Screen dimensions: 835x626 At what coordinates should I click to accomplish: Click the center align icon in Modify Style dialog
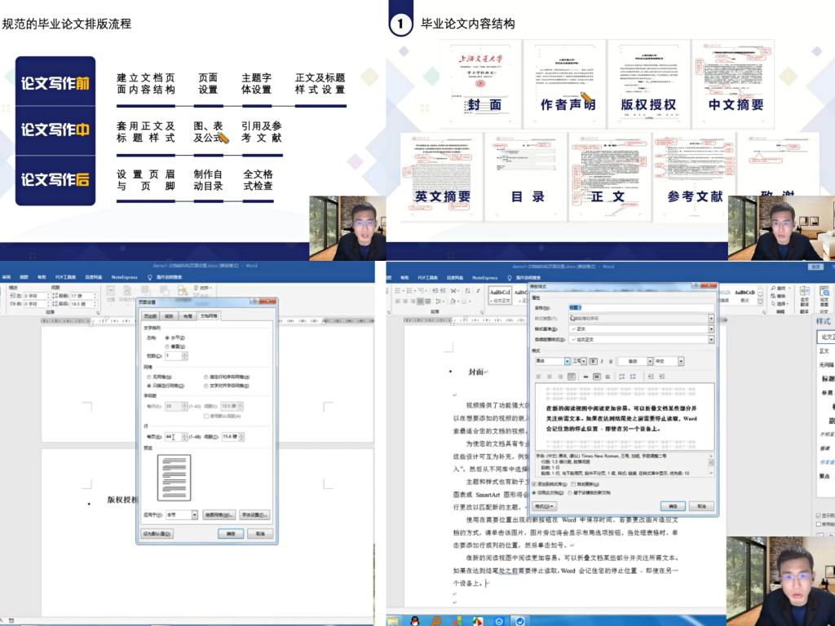[x=548, y=377]
